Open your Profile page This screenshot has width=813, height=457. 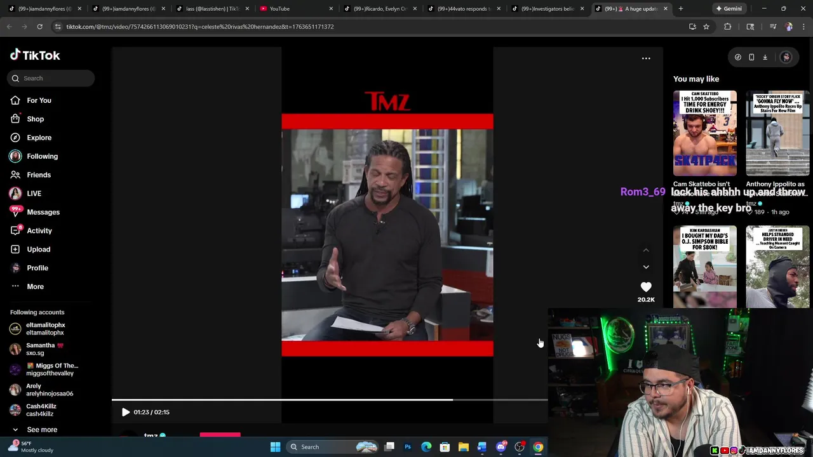click(x=29, y=268)
